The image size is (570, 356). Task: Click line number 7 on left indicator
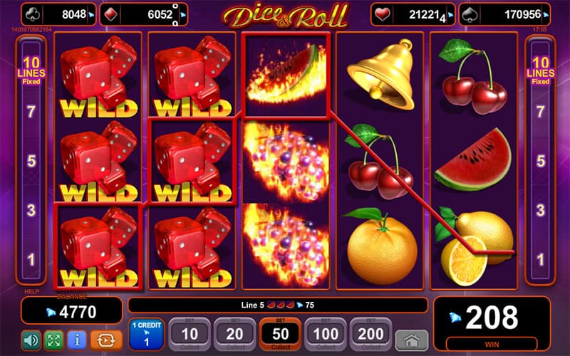pos(31,112)
